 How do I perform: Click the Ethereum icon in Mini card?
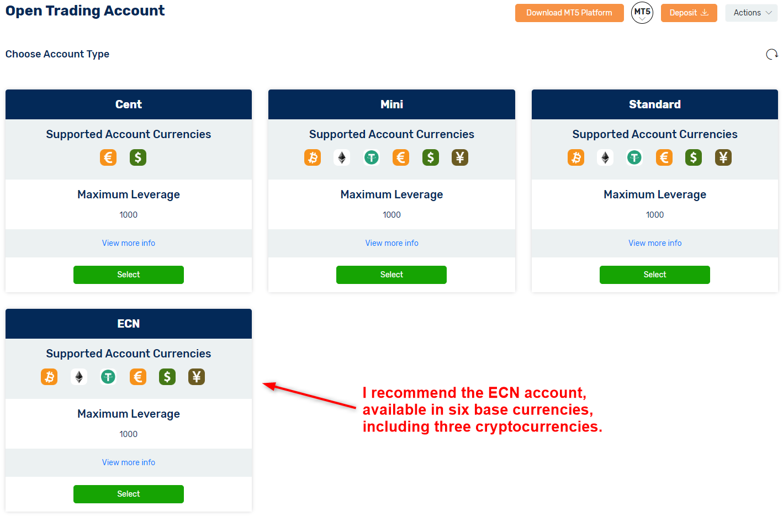[x=342, y=157]
